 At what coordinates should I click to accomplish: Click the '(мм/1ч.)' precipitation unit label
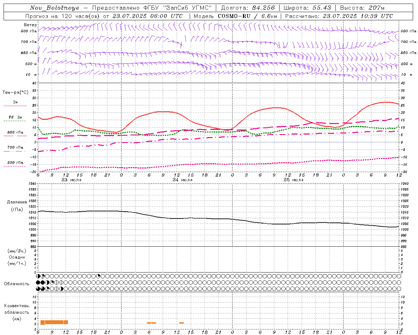(17, 263)
